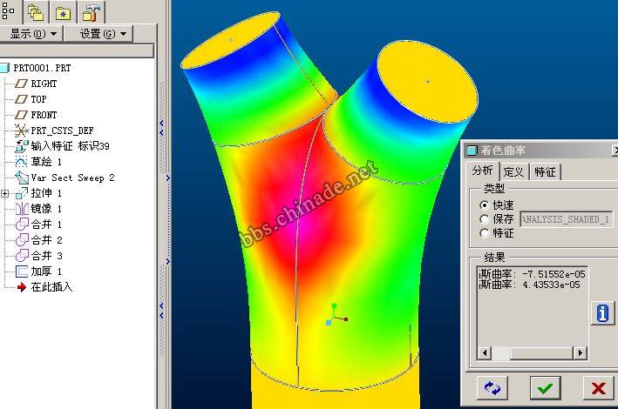
Task: Click the PRT_CSYS_DEF label
Action: tap(62, 131)
